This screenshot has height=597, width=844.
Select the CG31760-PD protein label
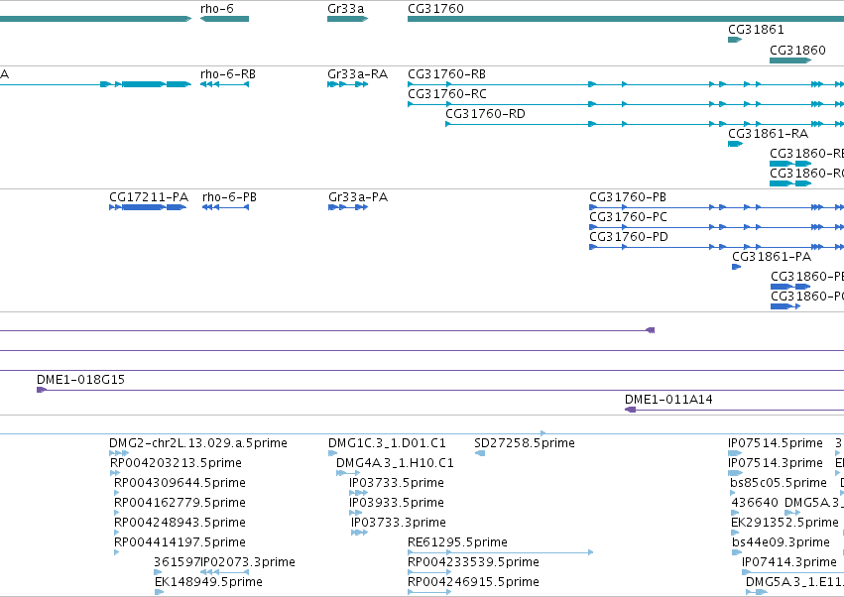tap(629, 237)
